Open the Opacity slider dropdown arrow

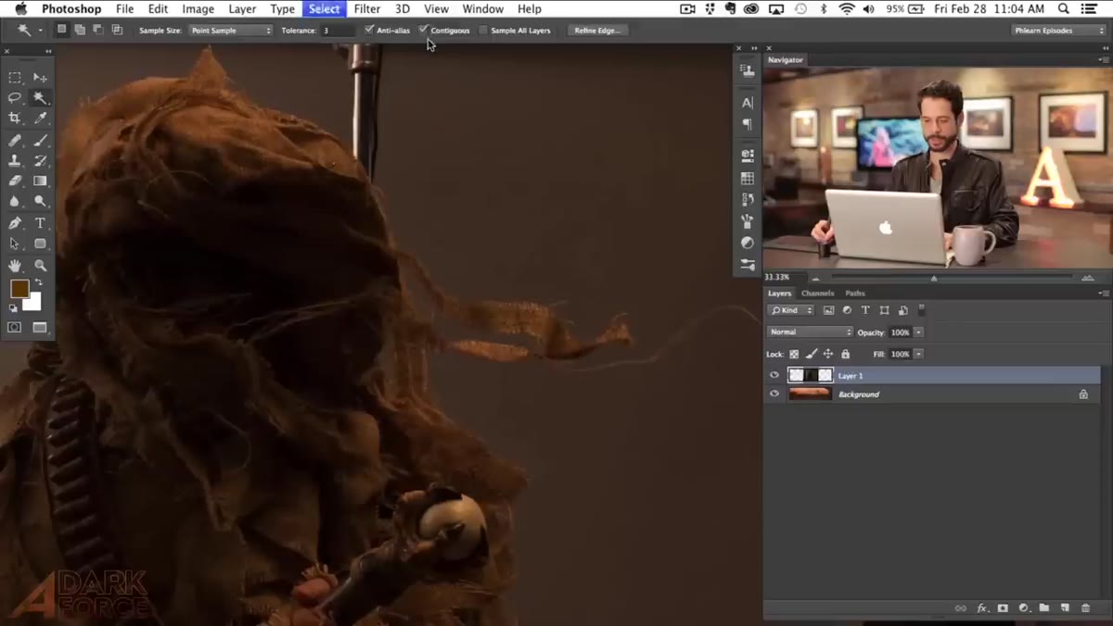pos(918,332)
